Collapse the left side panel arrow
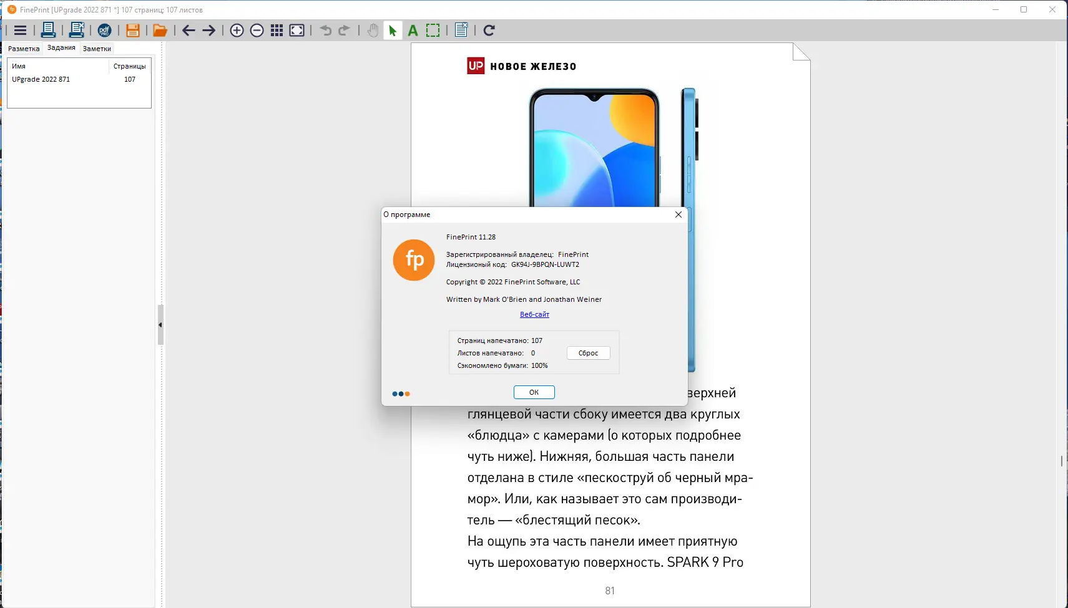This screenshot has height=608, width=1068. [x=160, y=325]
